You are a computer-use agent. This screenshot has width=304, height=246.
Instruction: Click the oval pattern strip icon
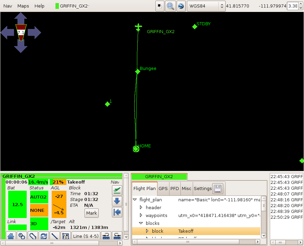point(33,235)
